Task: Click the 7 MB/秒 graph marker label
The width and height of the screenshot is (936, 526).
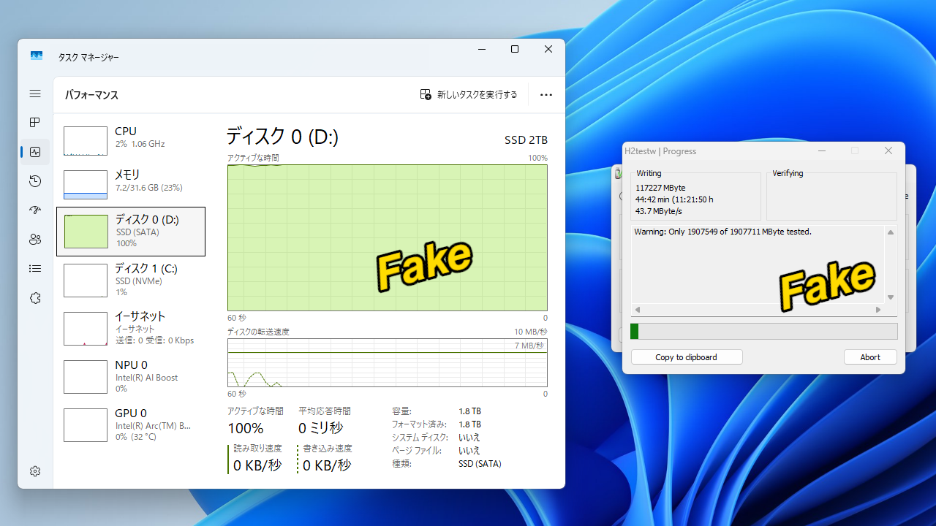Action: pos(529,346)
